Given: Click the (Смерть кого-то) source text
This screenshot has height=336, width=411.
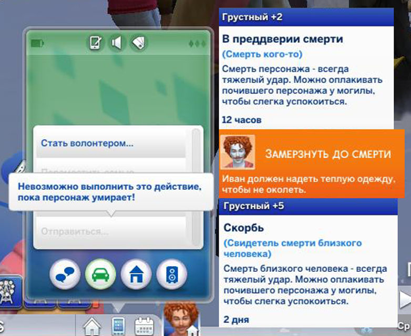Looking at the screenshot, I should tap(262, 54).
